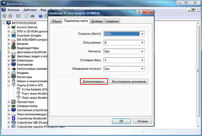Open the Сведения tab
The width and height of the screenshot is (202, 136).
point(112,21)
